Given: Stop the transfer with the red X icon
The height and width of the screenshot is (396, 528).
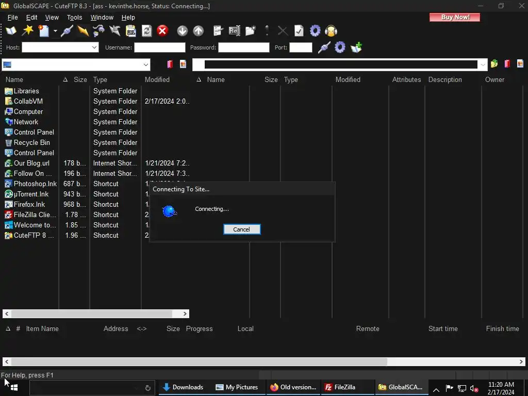Looking at the screenshot, I should point(162,31).
